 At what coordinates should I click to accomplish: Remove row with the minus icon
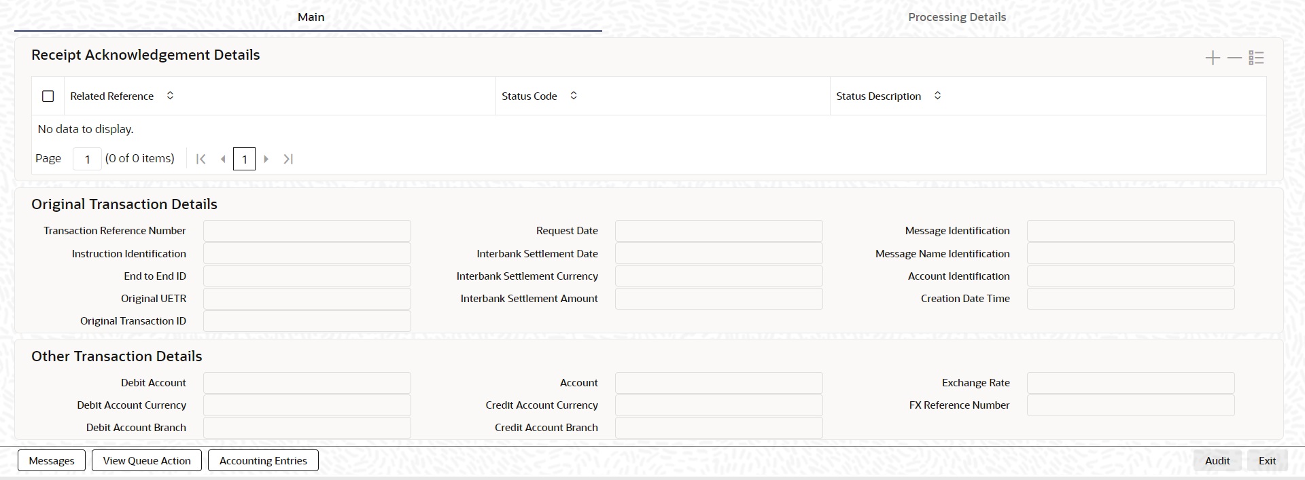click(1234, 58)
